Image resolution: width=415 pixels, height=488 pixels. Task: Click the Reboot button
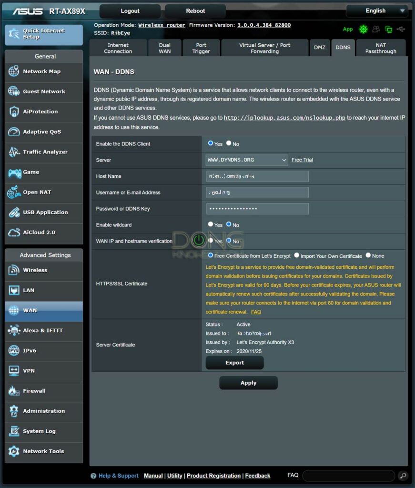click(x=195, y=11)
